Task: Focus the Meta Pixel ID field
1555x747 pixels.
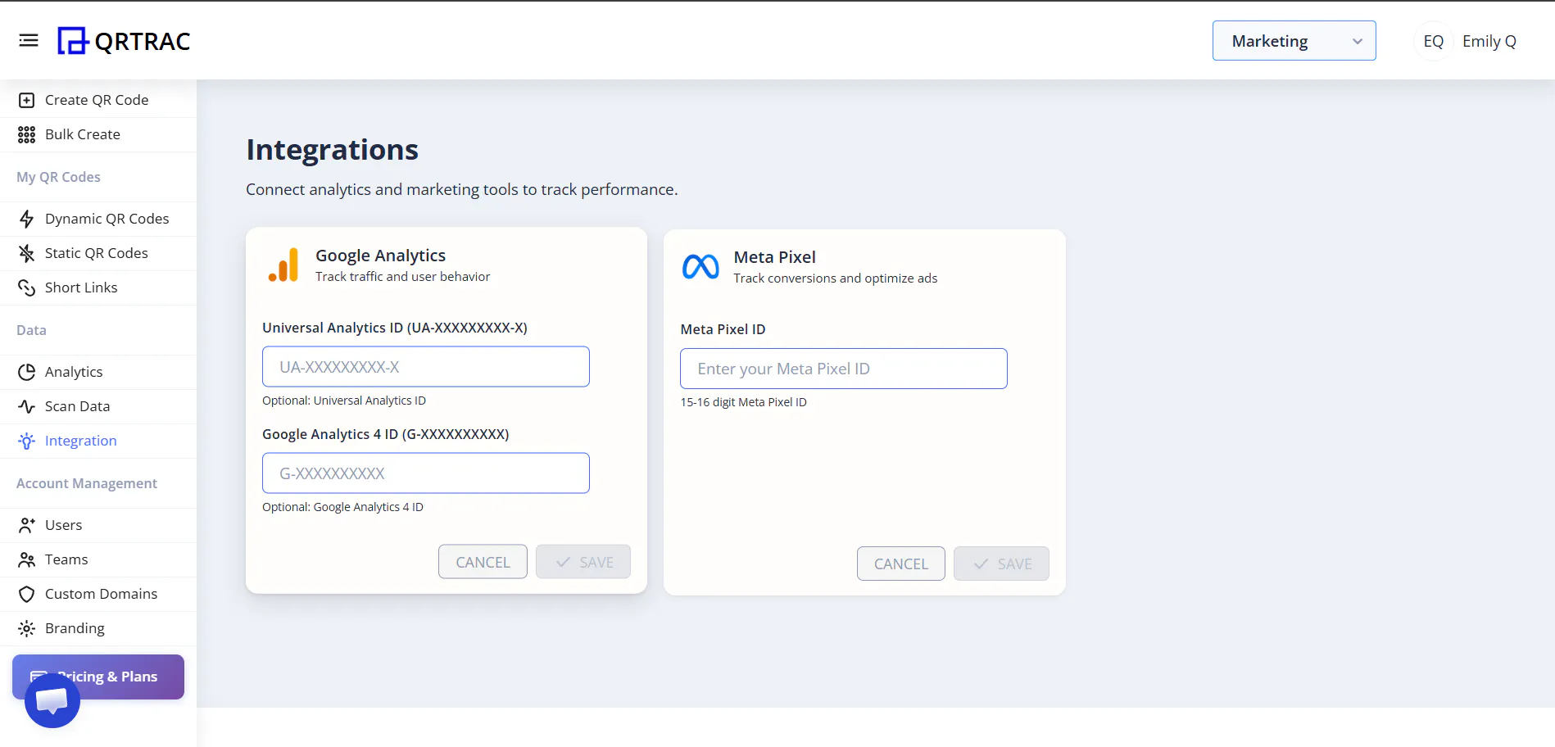Action: 844,369
